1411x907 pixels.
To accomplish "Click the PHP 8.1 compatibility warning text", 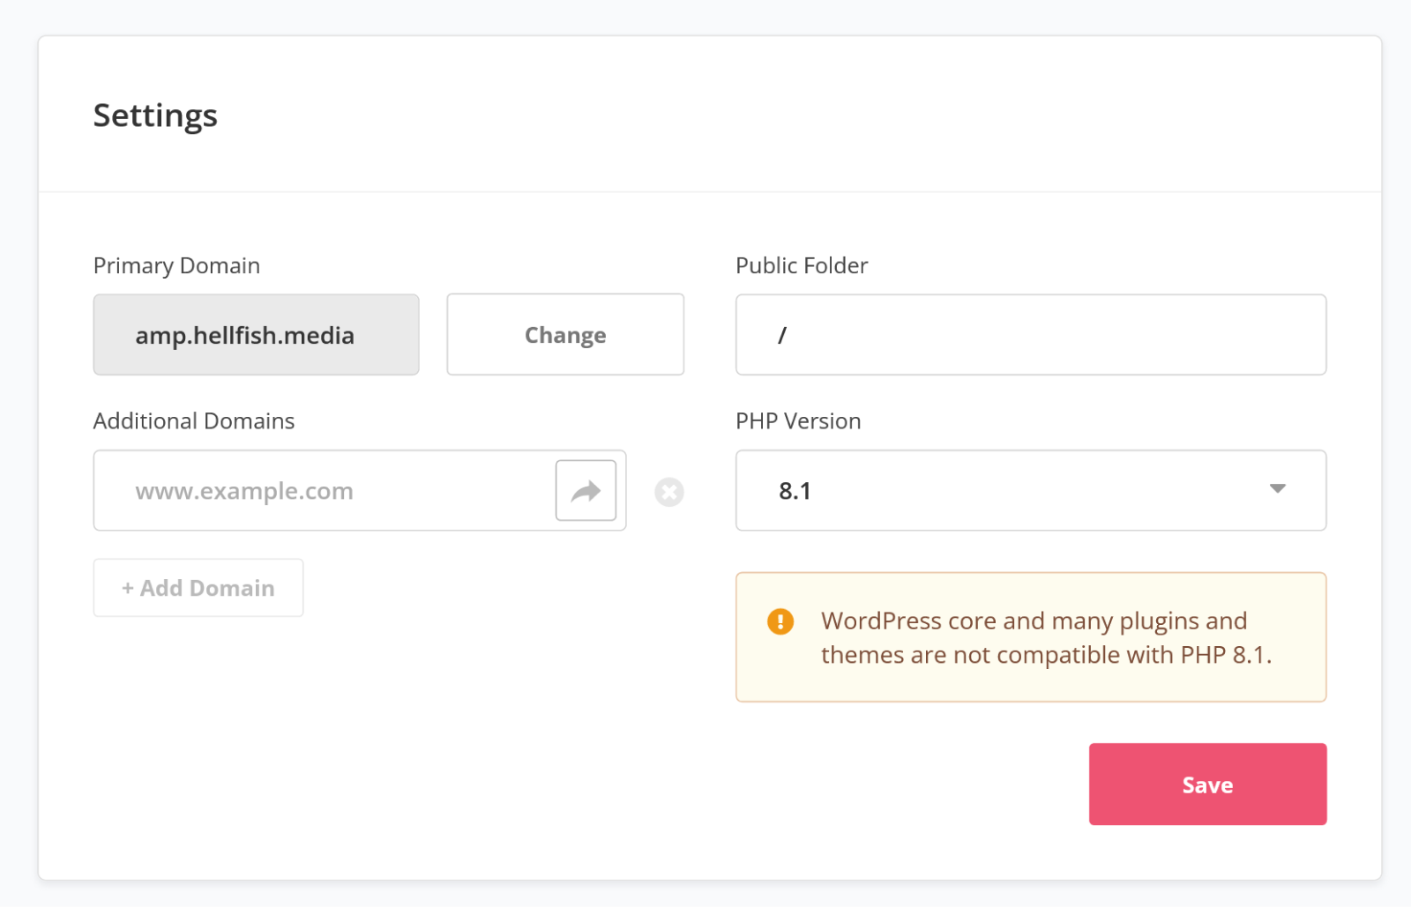I will 1046,638.
